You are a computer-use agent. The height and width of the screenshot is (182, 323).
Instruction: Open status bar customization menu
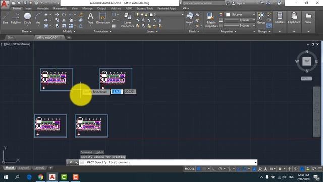tap(320, 169)
